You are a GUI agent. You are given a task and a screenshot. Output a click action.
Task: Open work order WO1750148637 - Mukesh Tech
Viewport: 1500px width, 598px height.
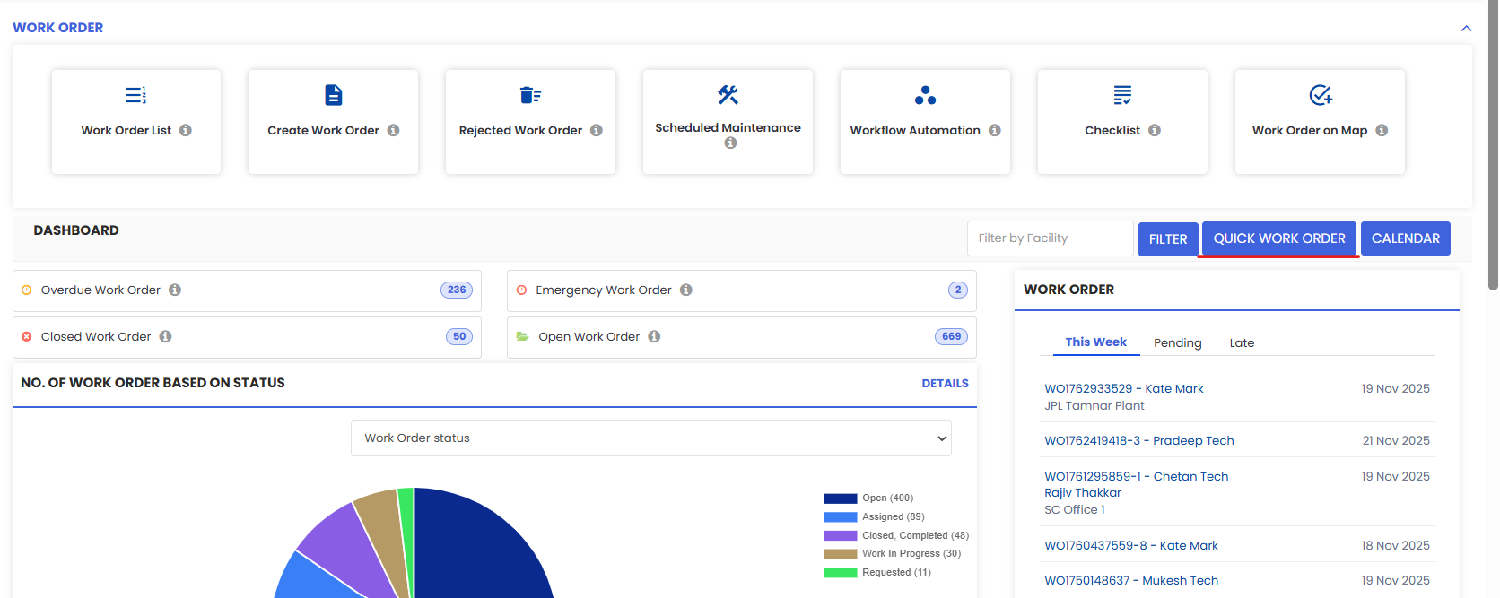[x=1130, y=580]
